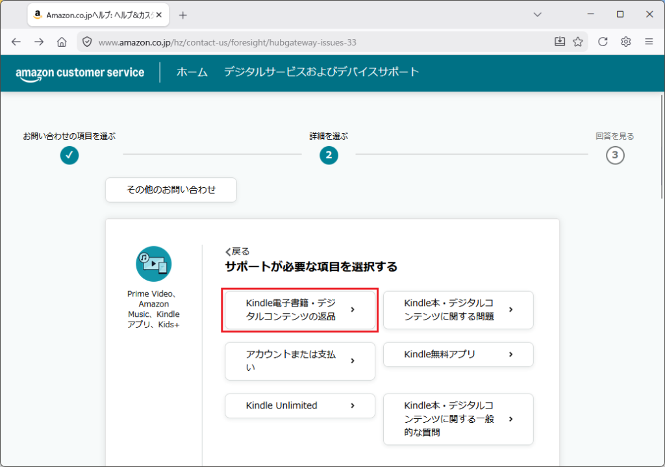Click chevron on Kindle Unlimited card
The width and height of the screenshot is (665, 467).
353,405
